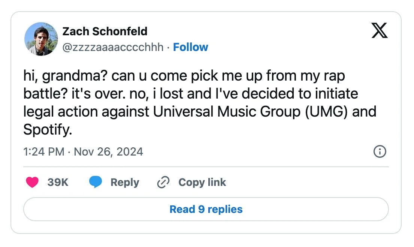414x247 pixels.
Task: Open the @zzzzaaaacccchhh handle link
Action: (113, 47)
